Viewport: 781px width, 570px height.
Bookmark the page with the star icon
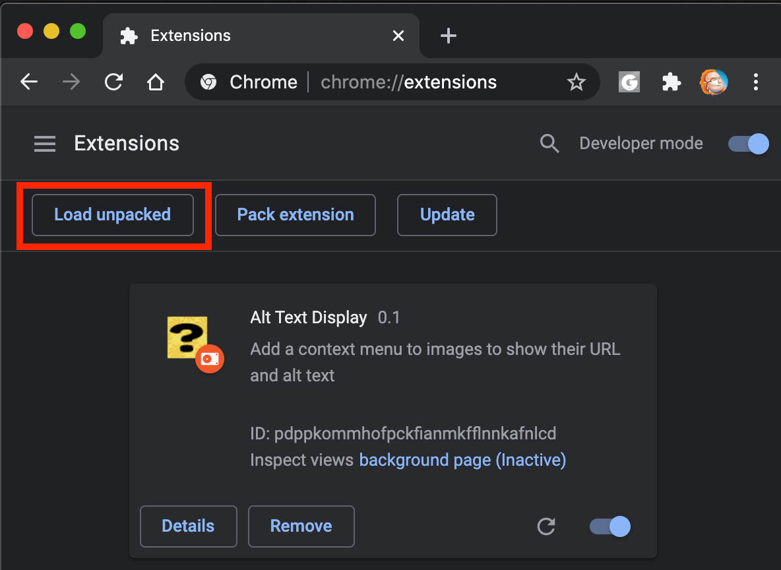point(577,82)
